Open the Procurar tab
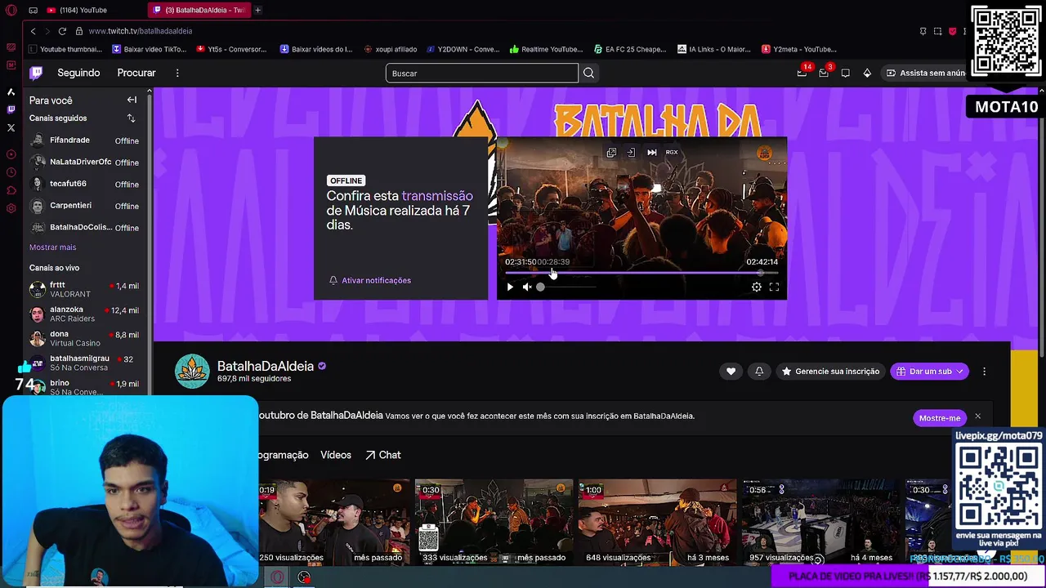 pyautogui.click(x=136, y=73)
